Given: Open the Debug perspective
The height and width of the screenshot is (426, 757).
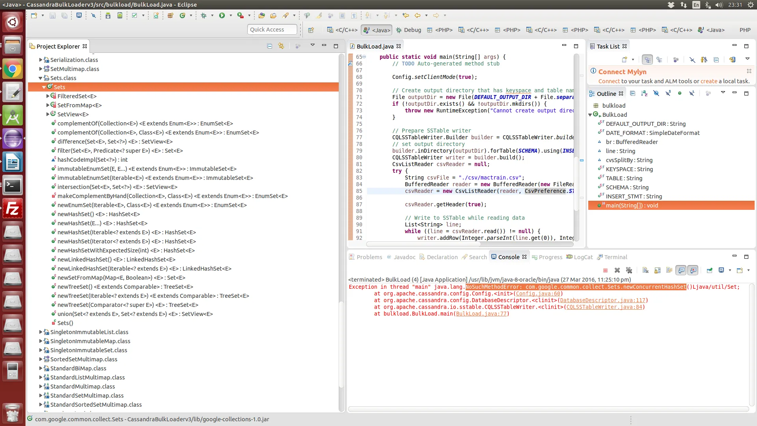Looking at the screenshot, I should click(x=408, y=30).
